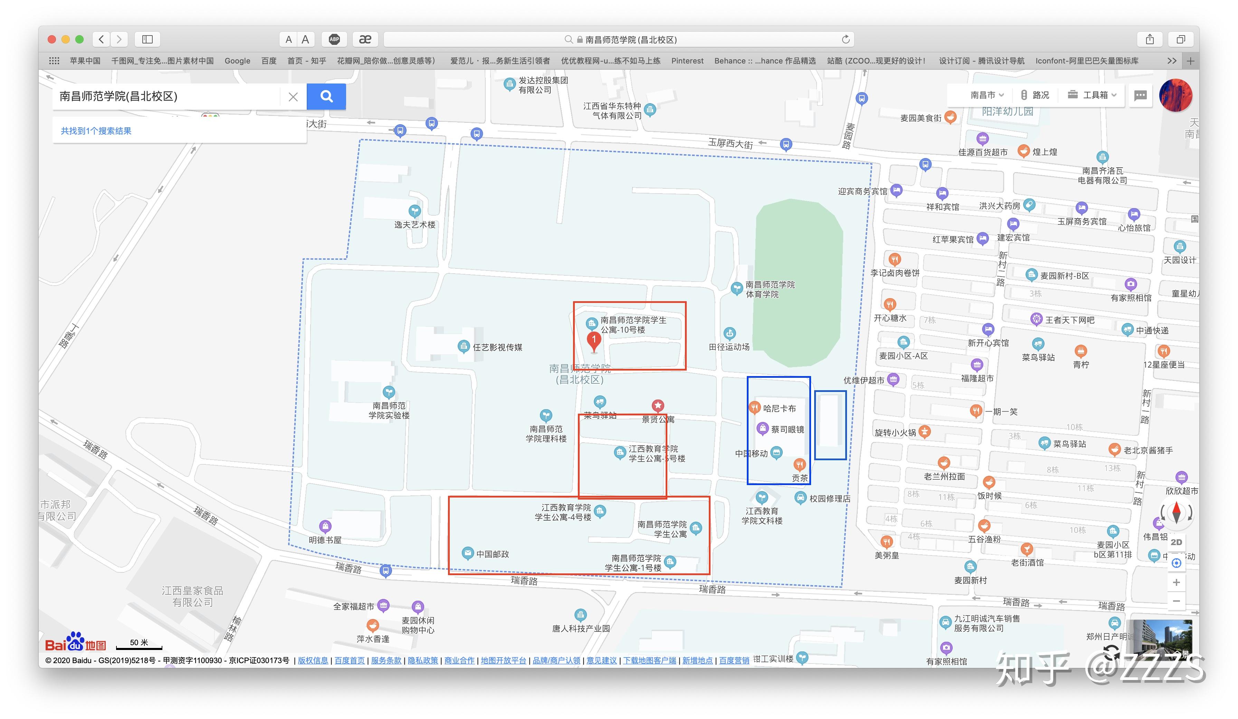This screenshot has width=1238, height=719.
Task: Click the 哈尼卡布 restaurant marker
Action: (754, 408)
